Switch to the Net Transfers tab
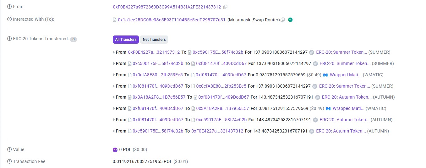Screen dimensions: 426x168 point(154,40)
